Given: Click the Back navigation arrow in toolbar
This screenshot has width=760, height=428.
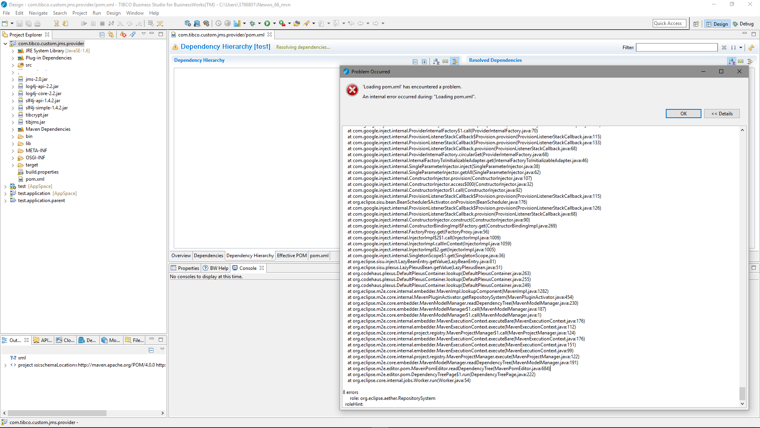Looking at the screenshot, I should tap(361, 23).
